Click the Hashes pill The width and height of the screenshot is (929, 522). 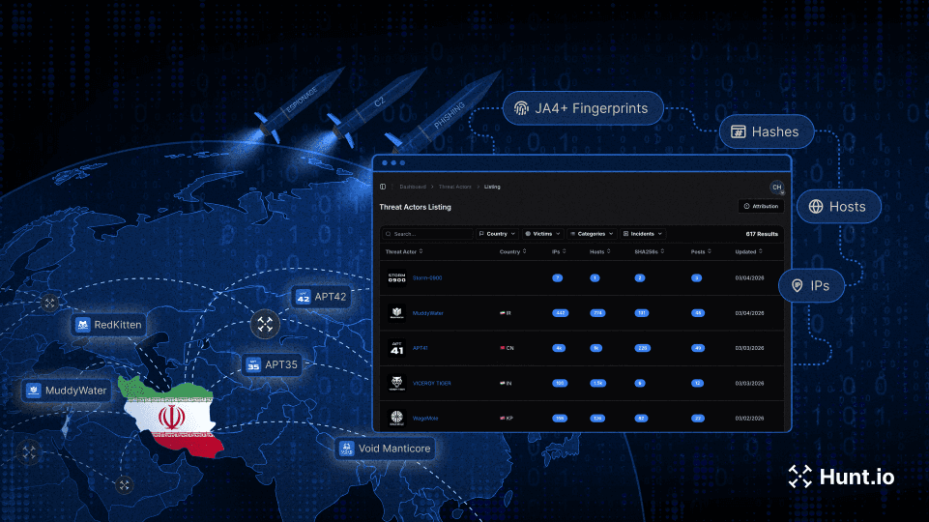click(766, 131)
